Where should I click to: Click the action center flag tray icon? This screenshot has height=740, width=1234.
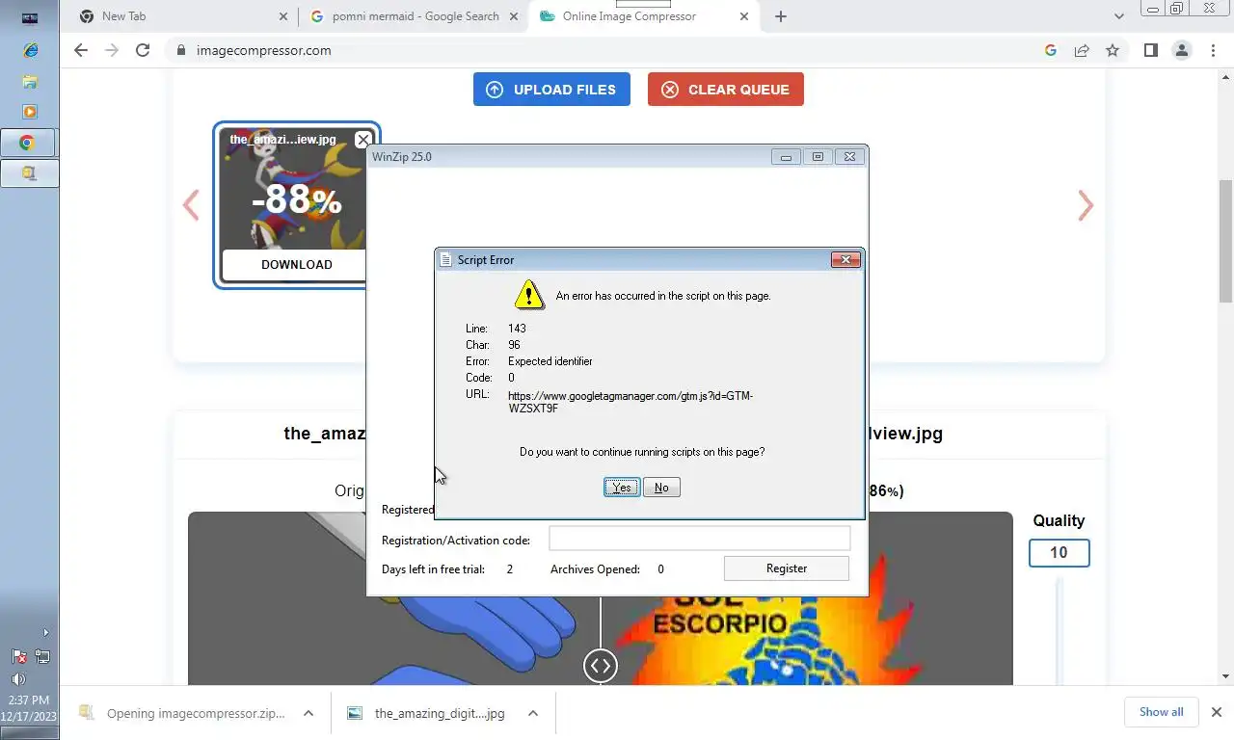click(x=18, y=657)
